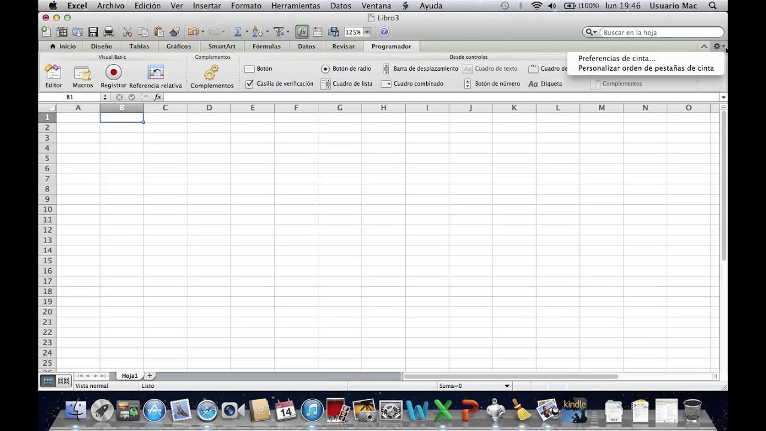Add a new sheet with plus button
The width and height of the screenshot is (766, 431).
coord(150,376)
